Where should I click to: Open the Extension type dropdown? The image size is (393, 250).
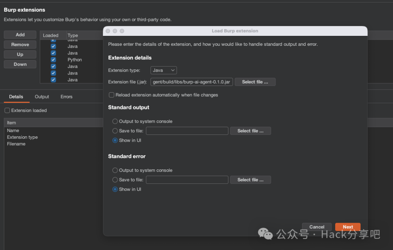pyautogui.click(x=163, y=70)
